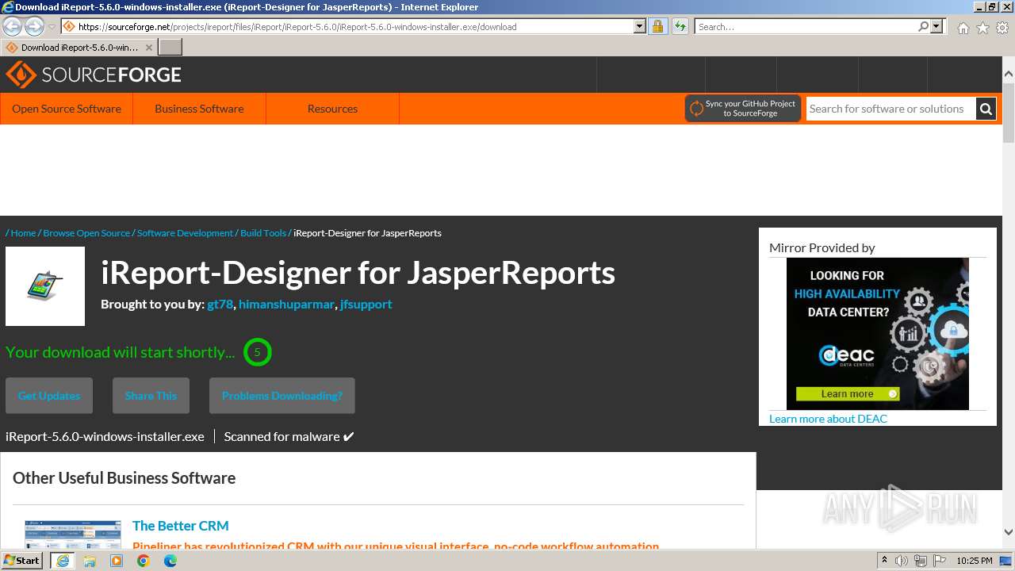Open jfsupport author profile link
Screen dimensions: 1015x571
(x=366, y=304)
